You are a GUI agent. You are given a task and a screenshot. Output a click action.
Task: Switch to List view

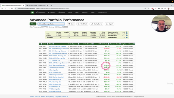coord(71,24)
